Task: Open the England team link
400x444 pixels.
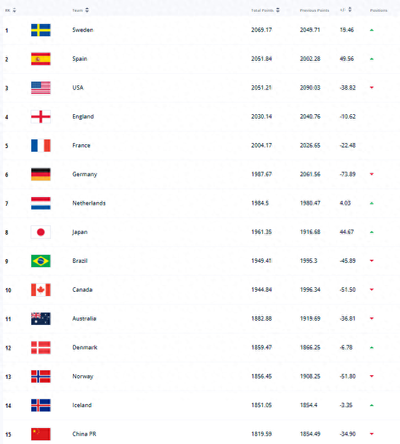Action: (x=83, y=117)
